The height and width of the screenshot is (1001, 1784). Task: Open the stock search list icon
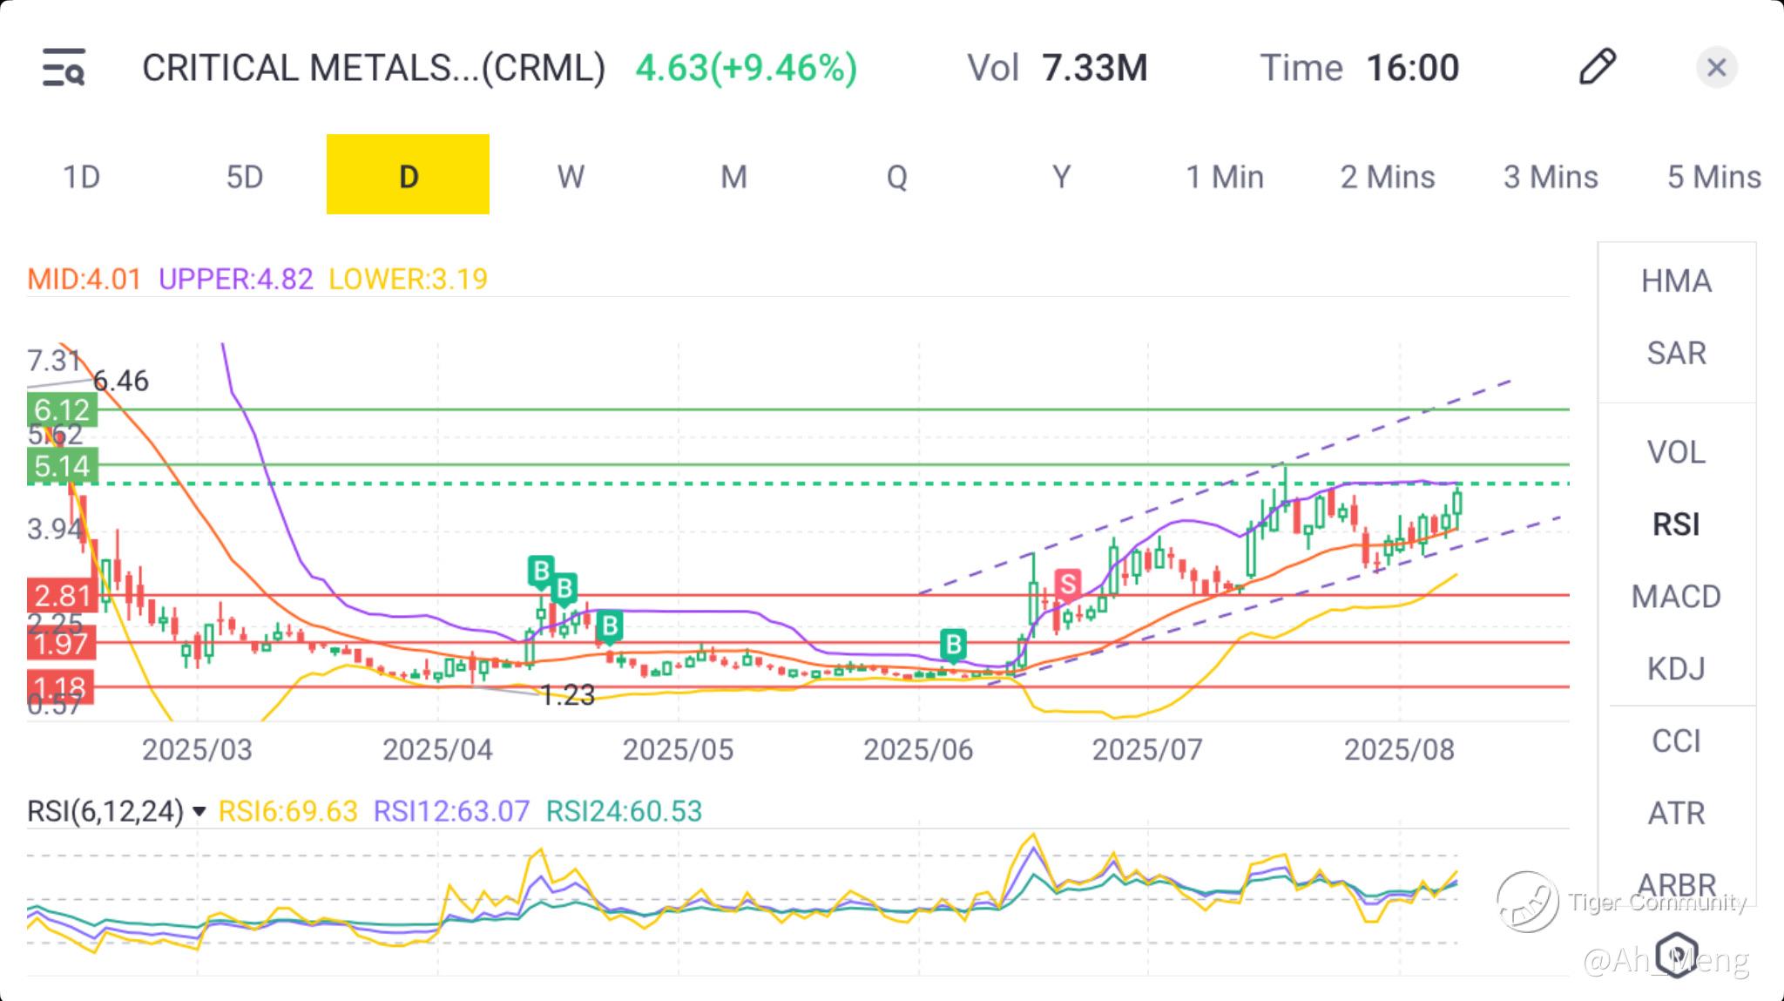64,68
